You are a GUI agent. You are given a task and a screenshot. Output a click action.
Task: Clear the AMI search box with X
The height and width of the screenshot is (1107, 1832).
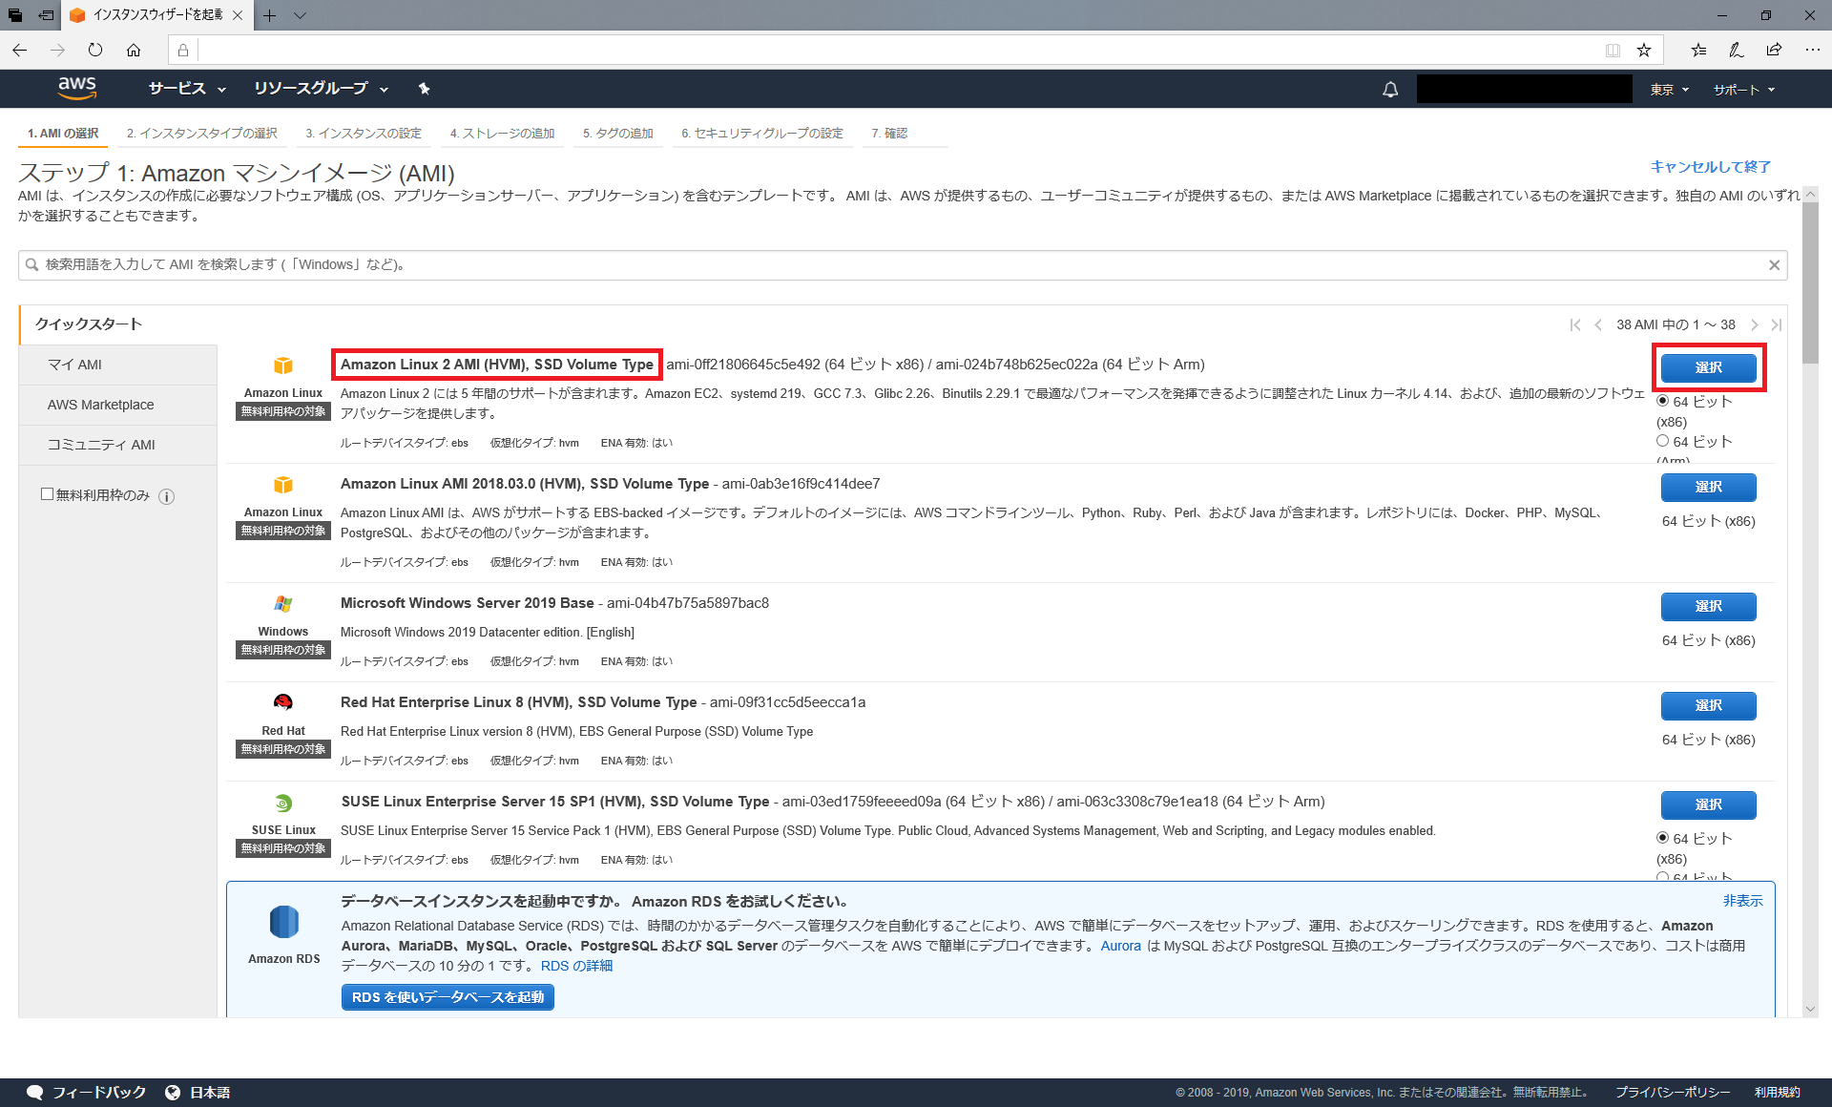point(1774,265)
